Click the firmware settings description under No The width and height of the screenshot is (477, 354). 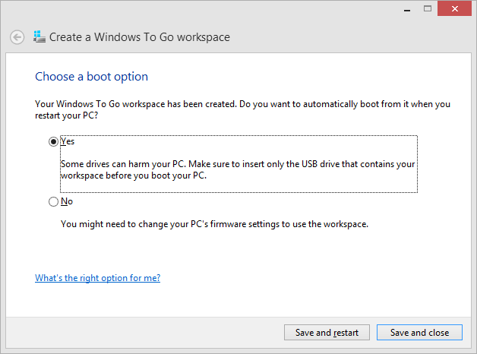tap(214, 224)
